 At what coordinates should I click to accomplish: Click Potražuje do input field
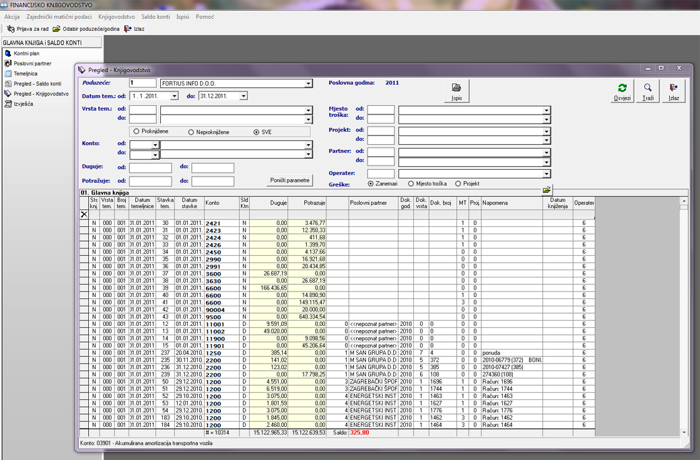coord(213,181)
